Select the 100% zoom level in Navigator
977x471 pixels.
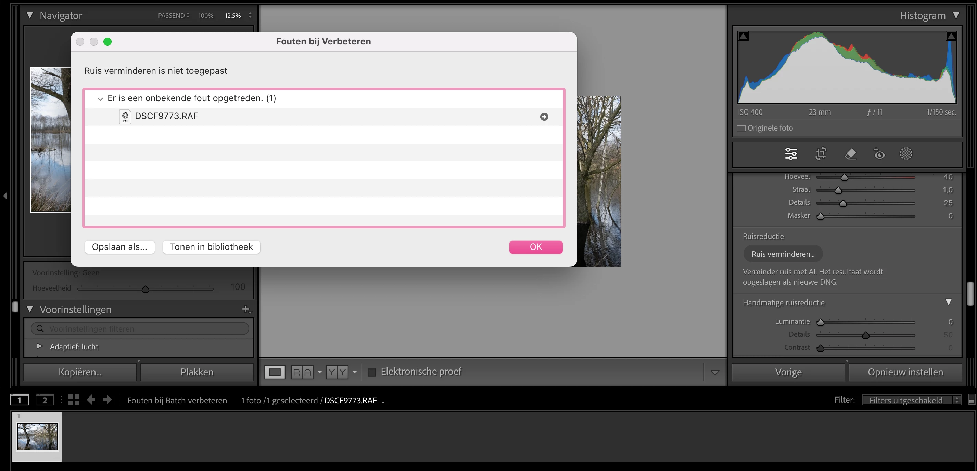pos(205,15)
